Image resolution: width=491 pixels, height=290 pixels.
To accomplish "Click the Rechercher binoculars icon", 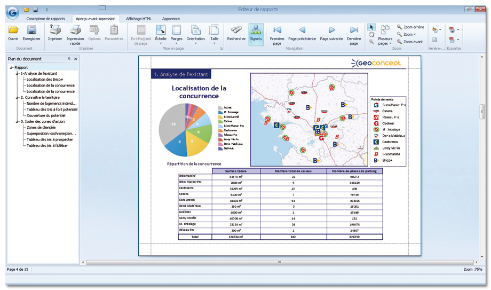I will tap(236, 30).
